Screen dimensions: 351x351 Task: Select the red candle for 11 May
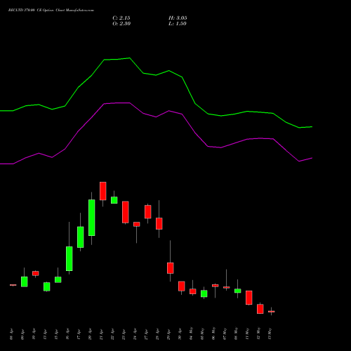(x=249, y=298)
